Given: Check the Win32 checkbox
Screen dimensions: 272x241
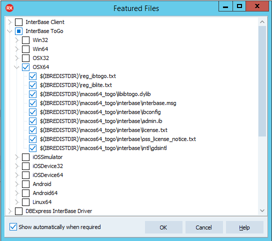Looking at the screenshot, I should pos(25,40).
